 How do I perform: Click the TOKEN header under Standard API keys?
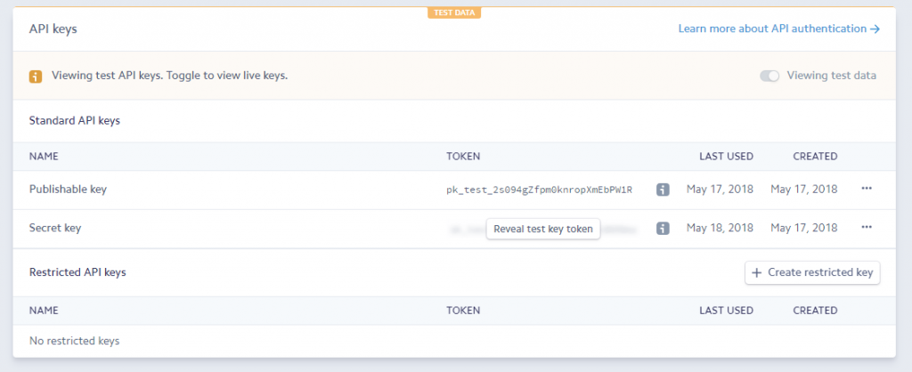click(x=463, y=157)
